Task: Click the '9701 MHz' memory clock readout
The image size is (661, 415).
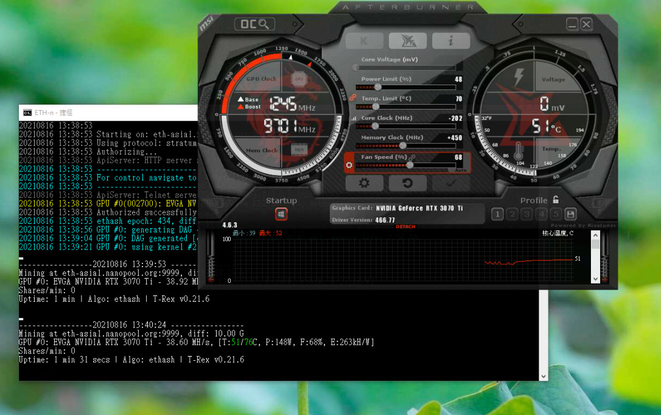Action: point(290,126)
